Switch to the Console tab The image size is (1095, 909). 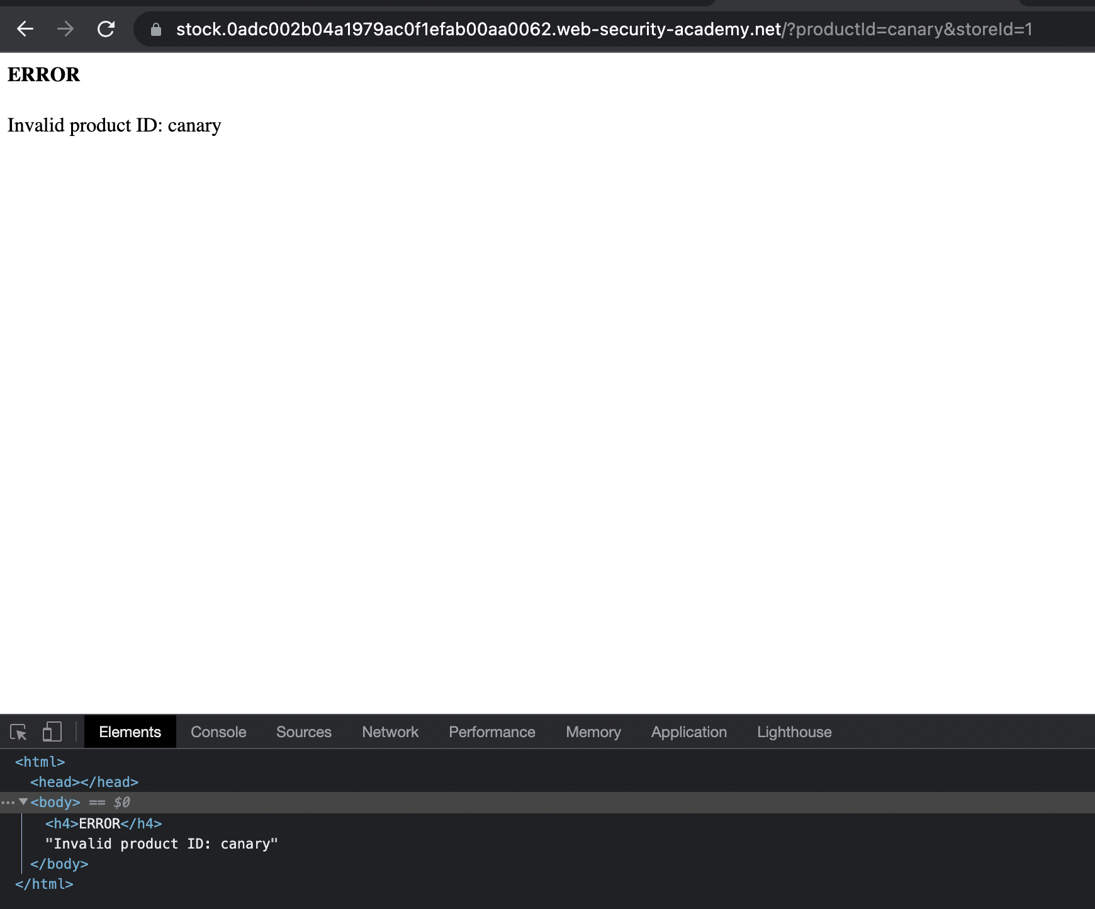tap(218, 732)
